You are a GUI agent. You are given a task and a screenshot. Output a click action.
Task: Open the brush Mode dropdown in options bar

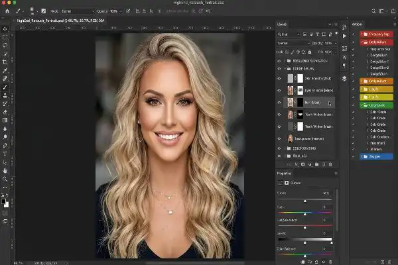78,11
